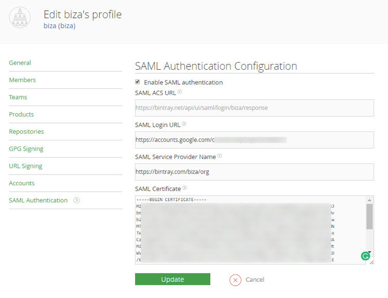
Task: Open the Products section
Action: (x=21, y=114)
